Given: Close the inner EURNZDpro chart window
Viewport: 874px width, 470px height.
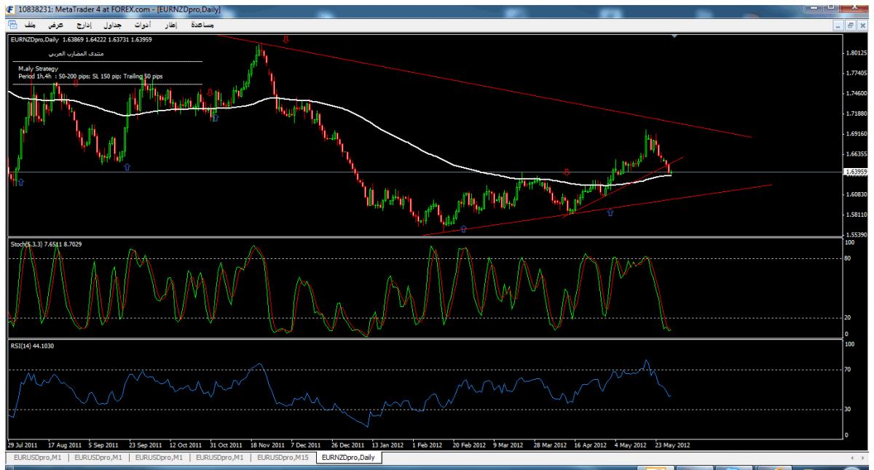Looking at the screenshot, I should 863,24.
